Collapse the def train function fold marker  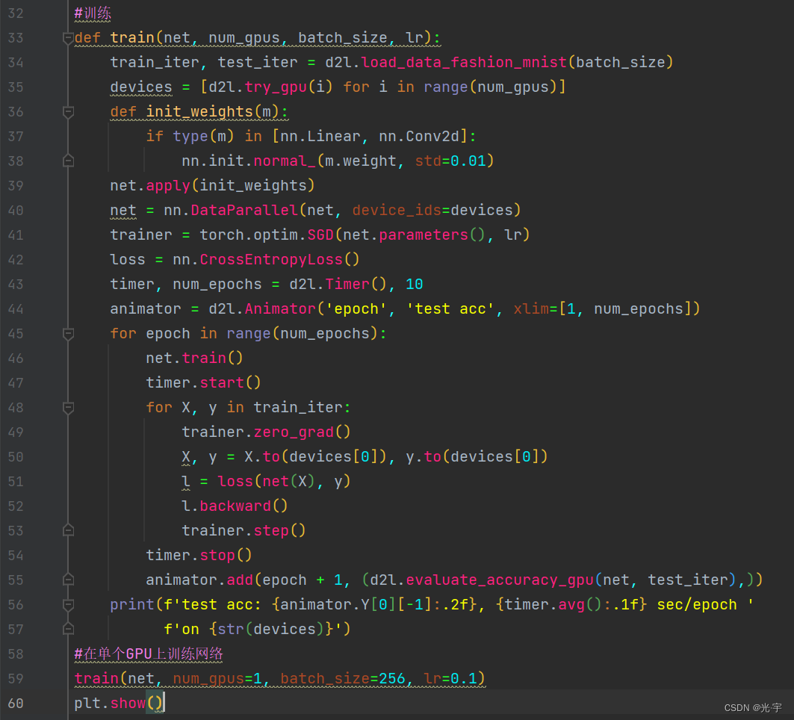point(68,38)
